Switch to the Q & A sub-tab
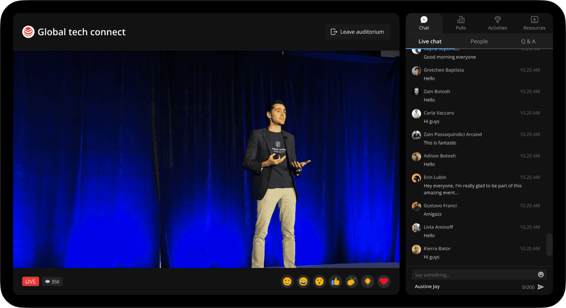 528,41
